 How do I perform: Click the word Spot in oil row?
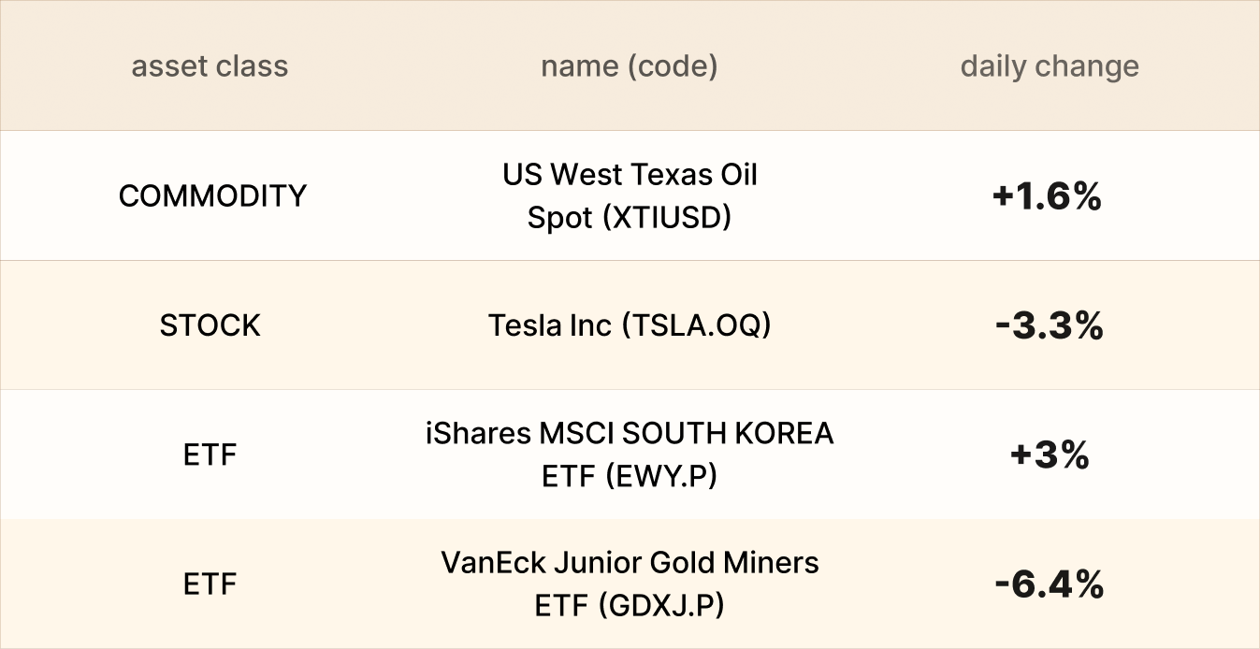559,218
